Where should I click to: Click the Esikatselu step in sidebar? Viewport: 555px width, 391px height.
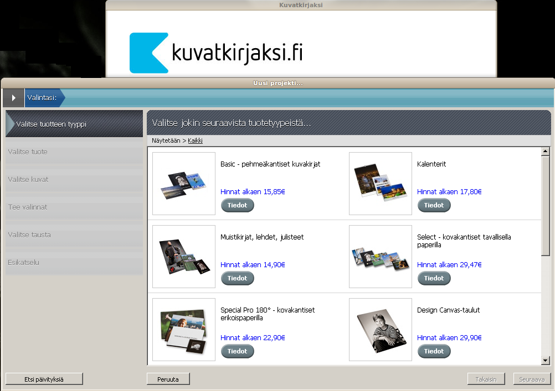tap(74, 263)
